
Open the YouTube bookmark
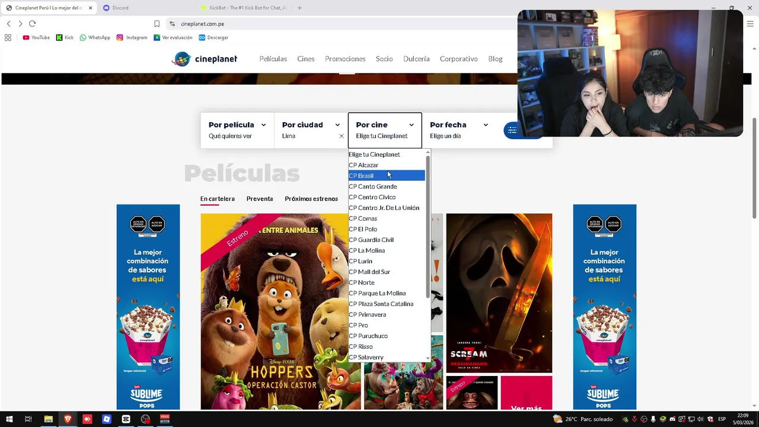click(x=36, y=37)
